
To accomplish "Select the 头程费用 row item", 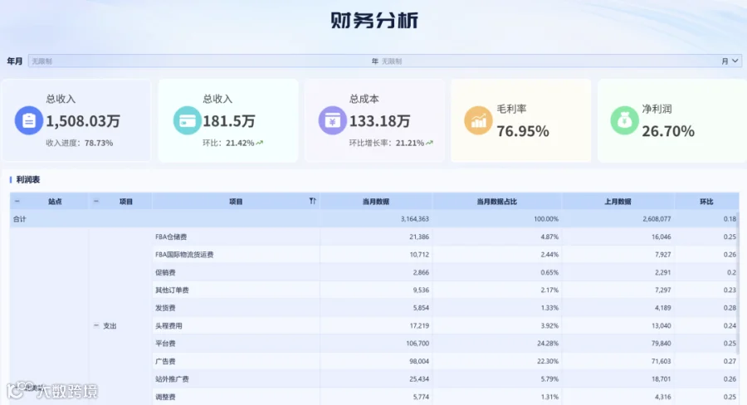I will tap(168, 326).
